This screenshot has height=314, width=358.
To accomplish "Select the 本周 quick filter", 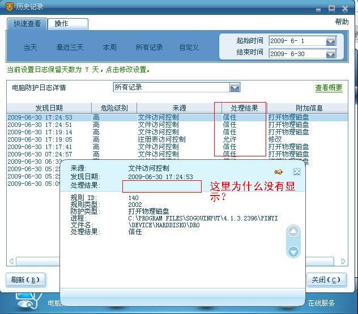I will click(x=109, y=48).
